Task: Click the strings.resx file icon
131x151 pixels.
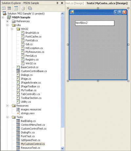Action: pos(18,113)
